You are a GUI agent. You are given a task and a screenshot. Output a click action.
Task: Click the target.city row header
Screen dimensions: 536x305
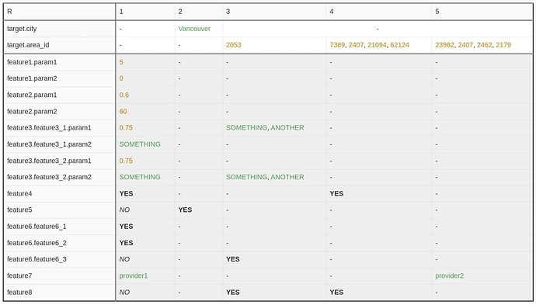[22, 29]
